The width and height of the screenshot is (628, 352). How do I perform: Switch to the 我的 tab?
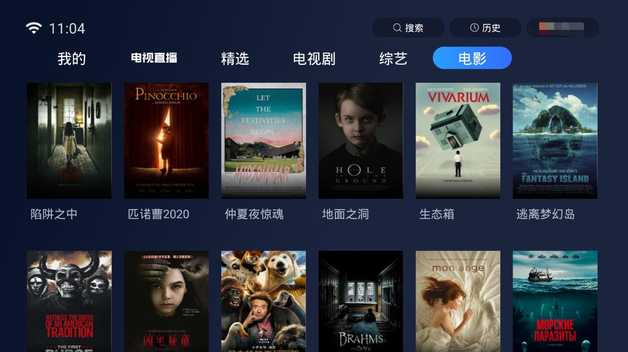pos(72,58)
